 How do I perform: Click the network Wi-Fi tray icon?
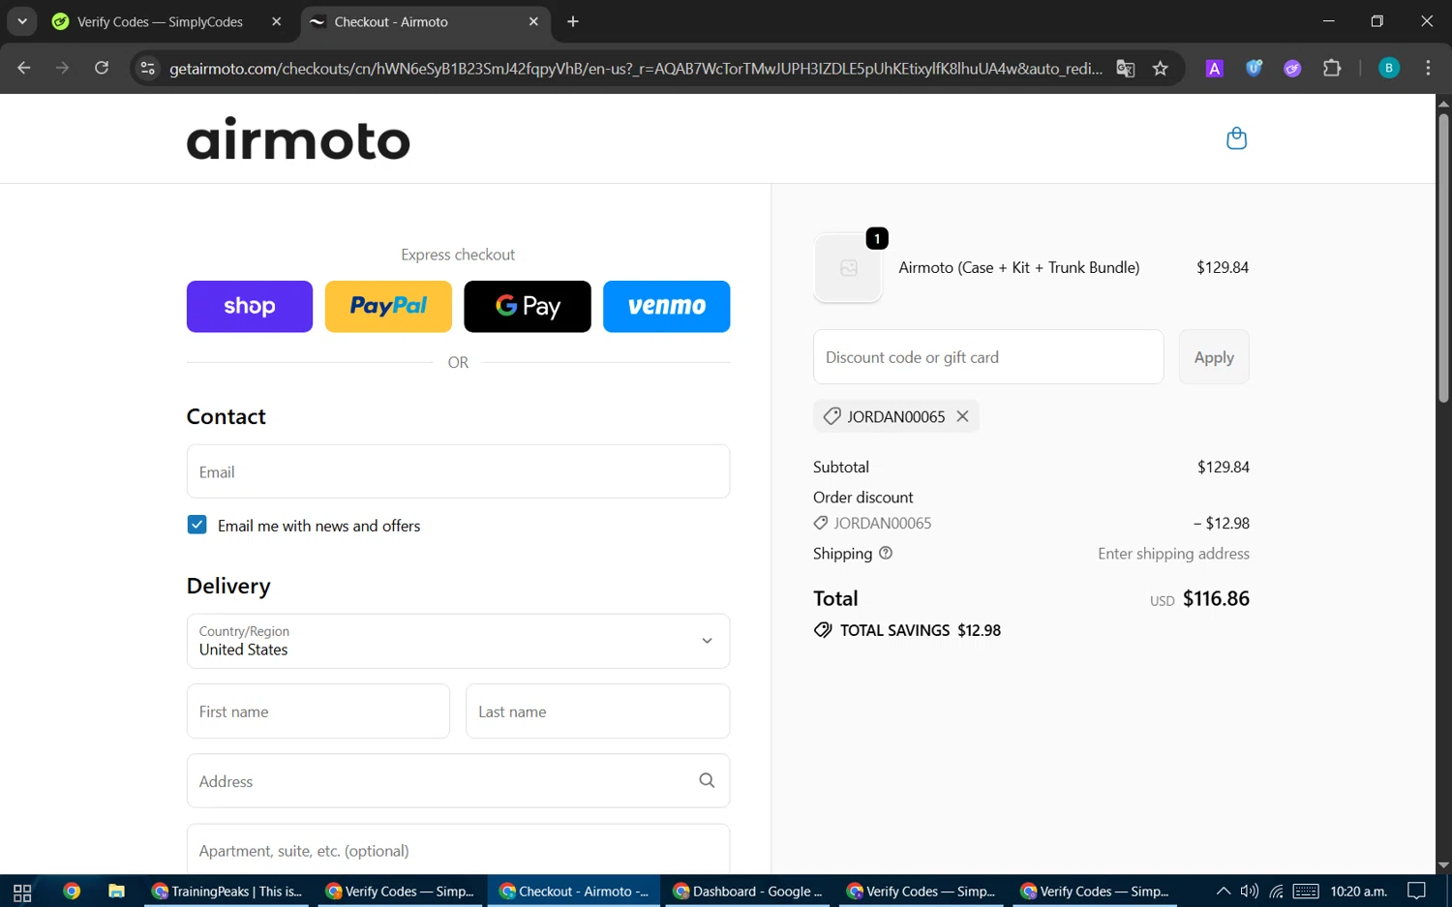click(1277, 892)
